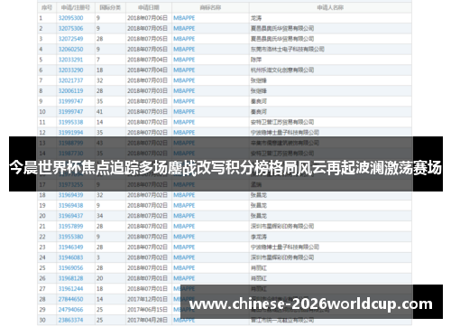Select class value 3 in row 24

[98, 257]
